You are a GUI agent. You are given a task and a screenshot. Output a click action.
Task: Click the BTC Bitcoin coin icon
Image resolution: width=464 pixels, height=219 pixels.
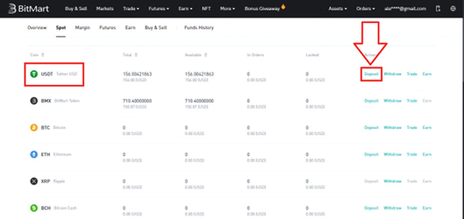point(34,127)
